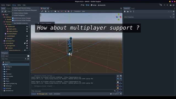Switch to Debugger bottom panel
The image size is (176, 99).
tap(42, 94)
